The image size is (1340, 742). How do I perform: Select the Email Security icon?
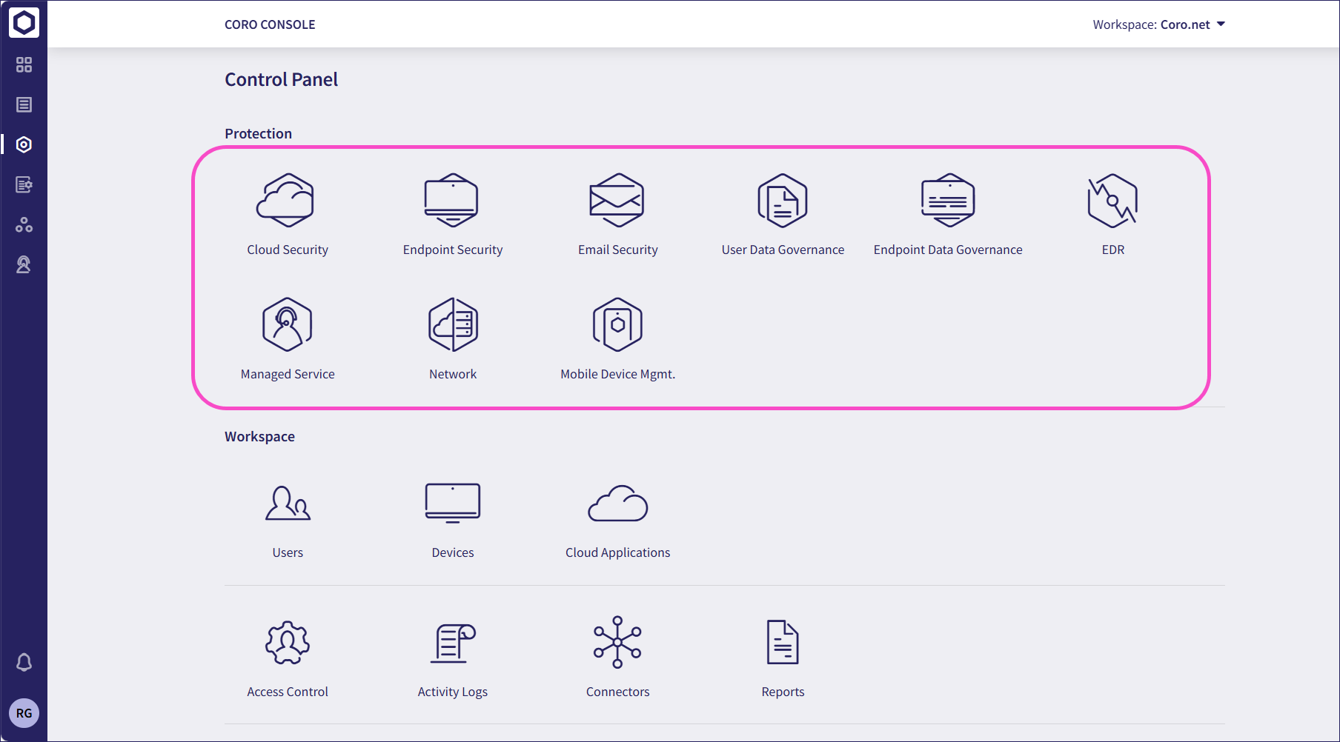[x=617, y=201]
